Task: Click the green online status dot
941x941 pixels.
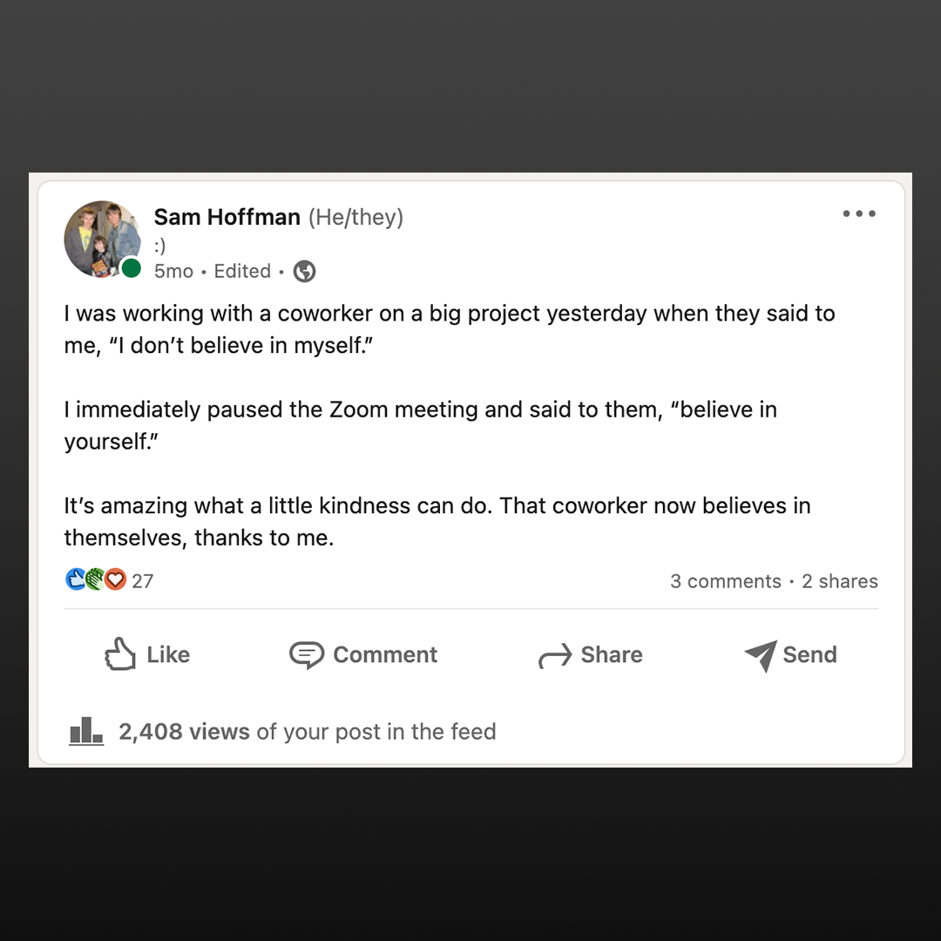Action: pyautogui.click(x=132, y=268)
